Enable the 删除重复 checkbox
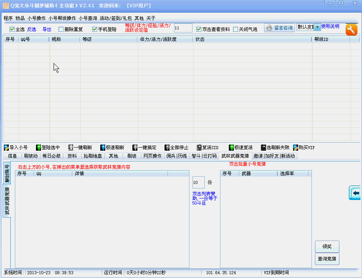Viewport: 362px width, 278px height. pos(61,29)
